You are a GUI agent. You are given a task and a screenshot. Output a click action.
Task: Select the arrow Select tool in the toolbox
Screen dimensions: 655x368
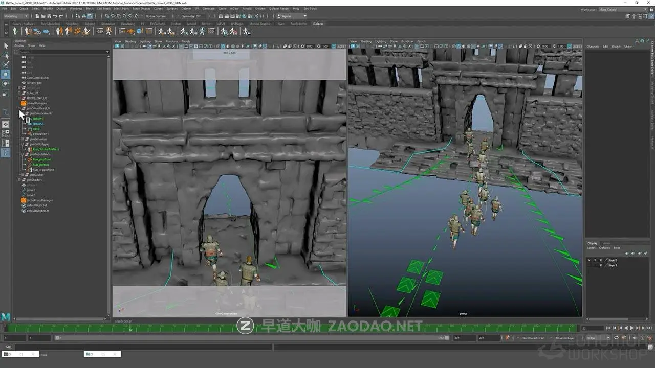[6, 46]
